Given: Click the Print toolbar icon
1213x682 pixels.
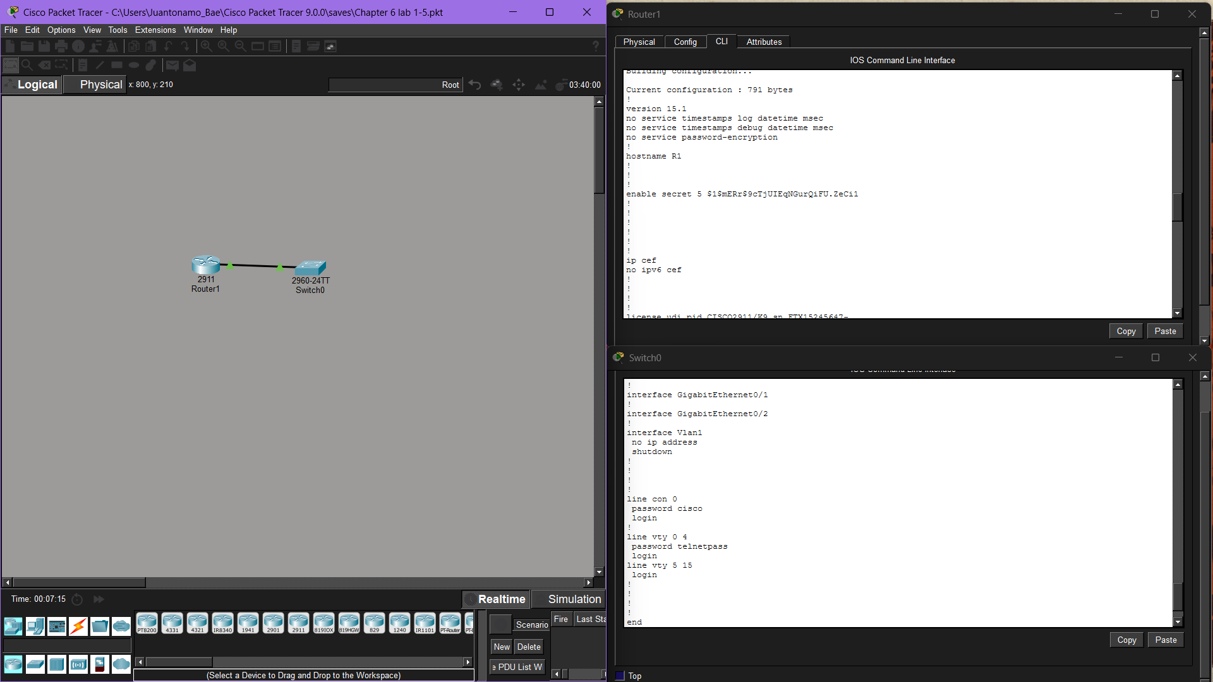Looking at the screenshot, I should pyautogui.click(x=61, y=46).
